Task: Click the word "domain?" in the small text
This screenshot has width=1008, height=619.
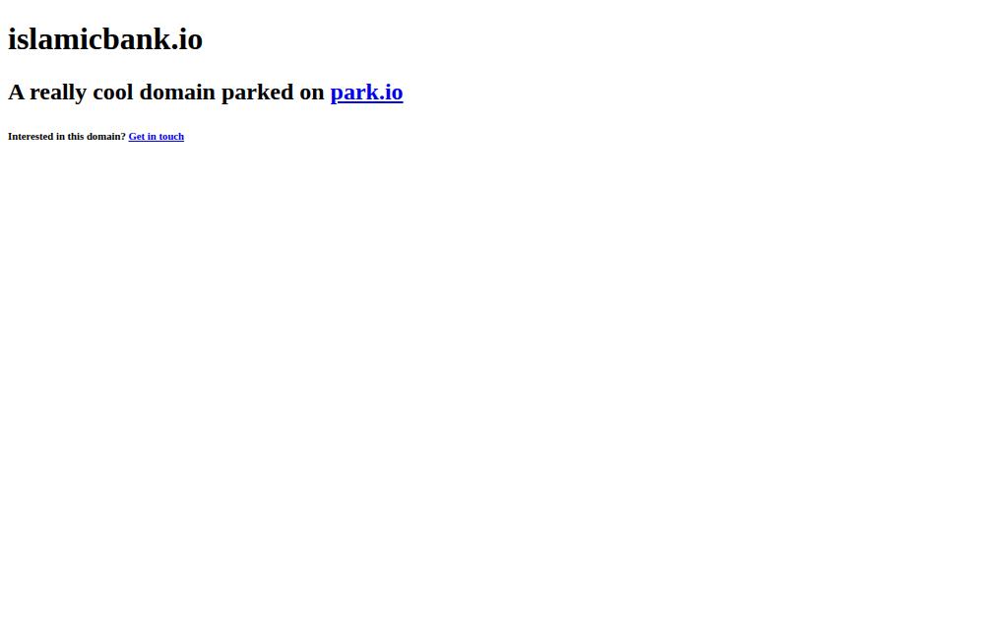Action: (x=106, y=136)
